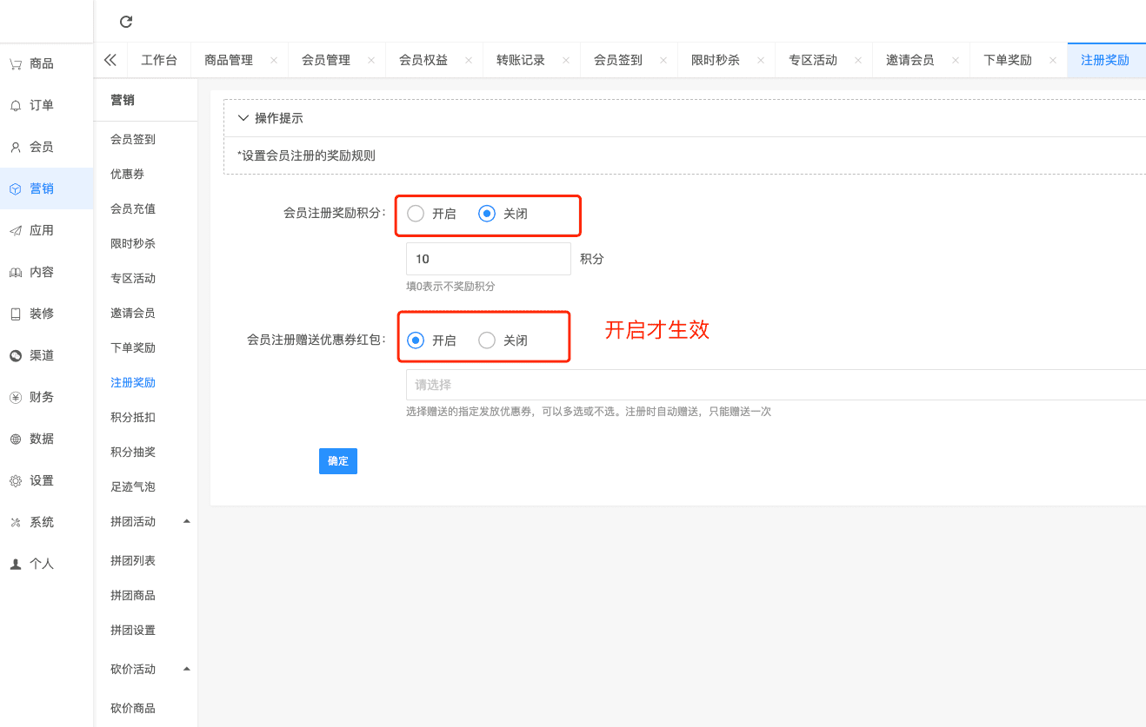1146x727 pixels.
Task: Open 商品 section via shopping cart icon
Action: 16,63
